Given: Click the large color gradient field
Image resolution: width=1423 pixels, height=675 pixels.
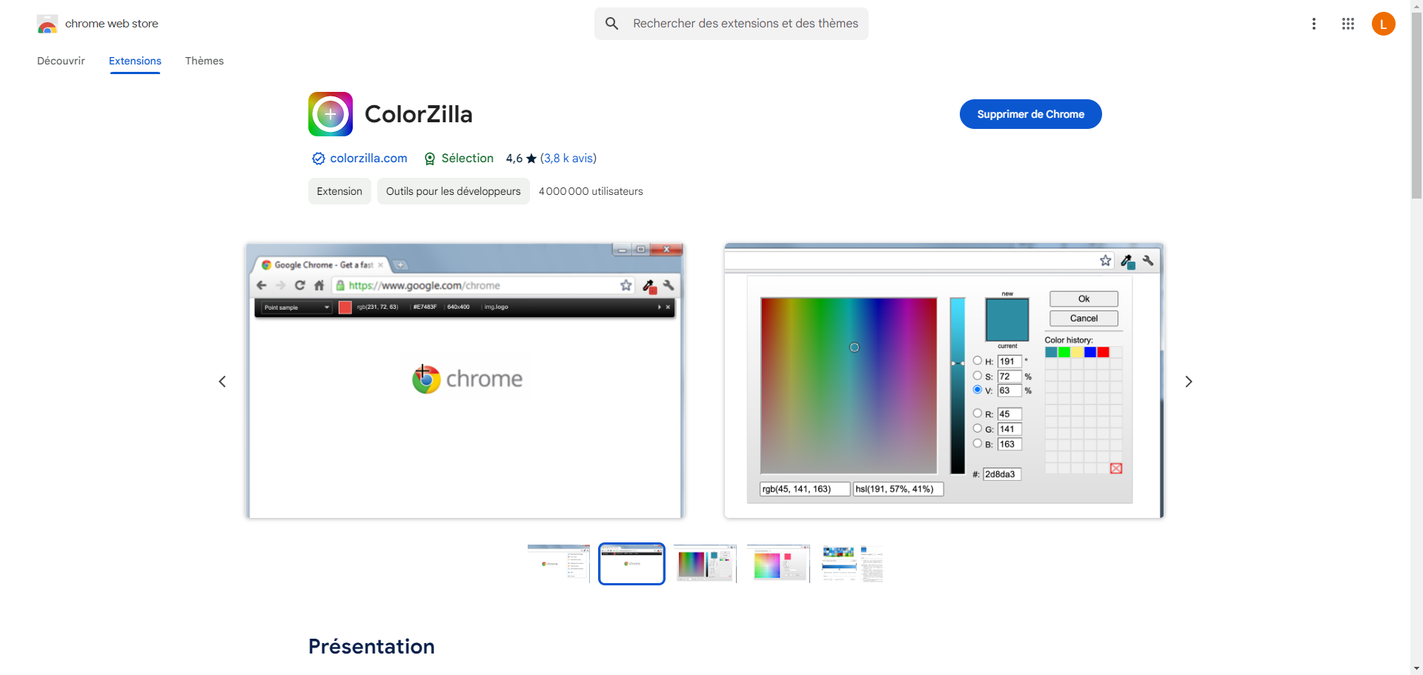Looking at the screenshot, I should [x=849, y=385].
